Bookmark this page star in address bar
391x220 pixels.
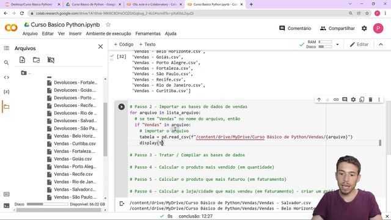coord(367,13)
